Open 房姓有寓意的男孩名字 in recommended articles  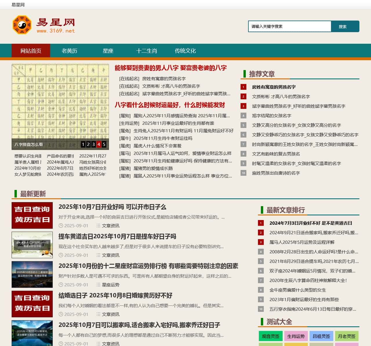click(274, 87)
